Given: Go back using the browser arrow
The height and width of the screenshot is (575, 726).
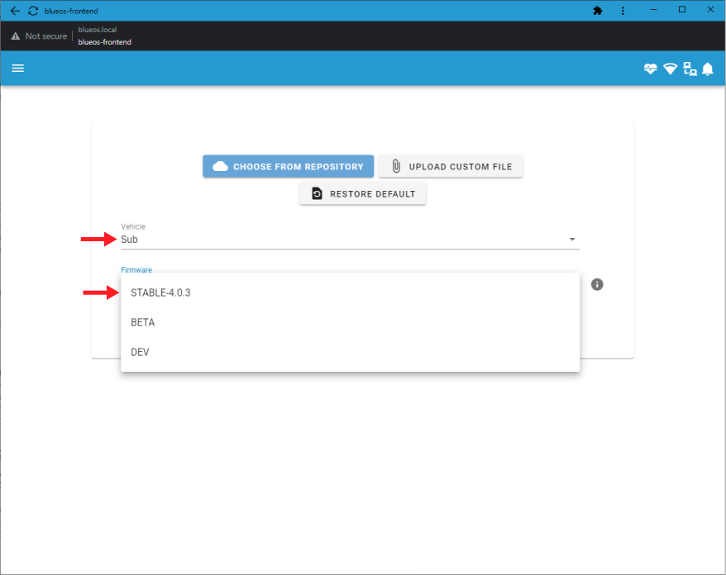Looking at the screenshot, I should pos(14,11).
